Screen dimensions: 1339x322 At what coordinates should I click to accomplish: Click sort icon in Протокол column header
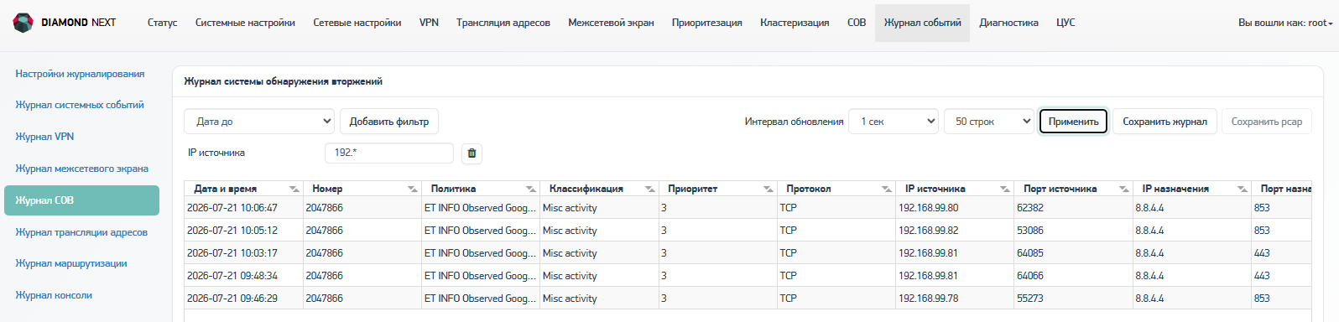point(886,189)
